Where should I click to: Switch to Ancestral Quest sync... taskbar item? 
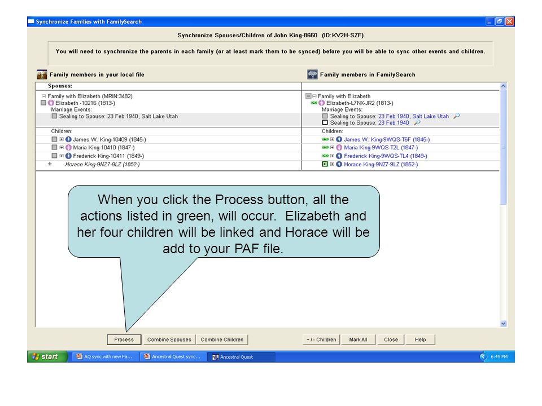click(x=173, y=356)
